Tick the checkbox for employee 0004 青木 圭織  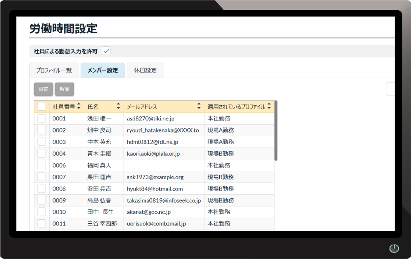pos(41,154)
